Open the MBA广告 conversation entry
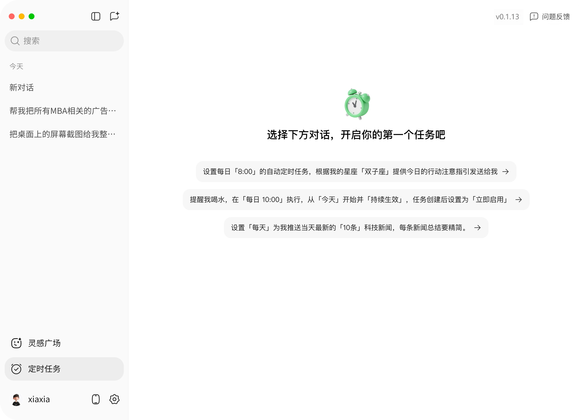This screenshot has height=420, width=584. pyautogui.click(x=62, y=111)
